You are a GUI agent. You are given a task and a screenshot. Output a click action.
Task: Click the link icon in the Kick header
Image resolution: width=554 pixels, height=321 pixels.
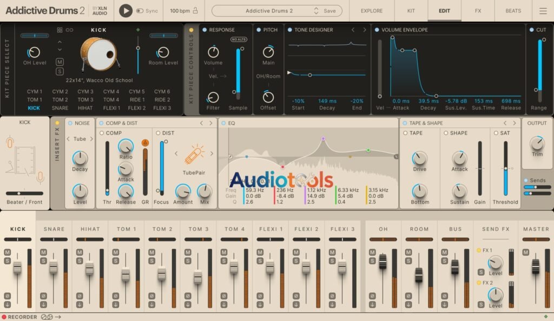(x=70, y=30)
